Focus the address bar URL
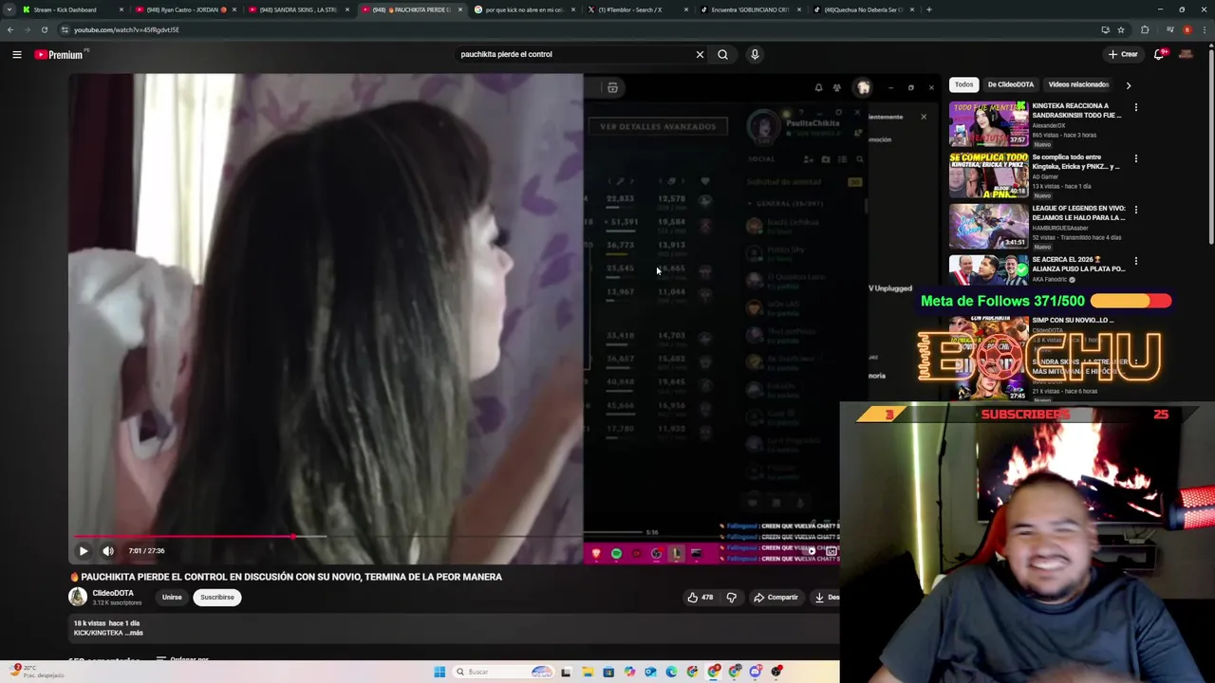This screenshot has height=683, width=1215. (126, 29)
